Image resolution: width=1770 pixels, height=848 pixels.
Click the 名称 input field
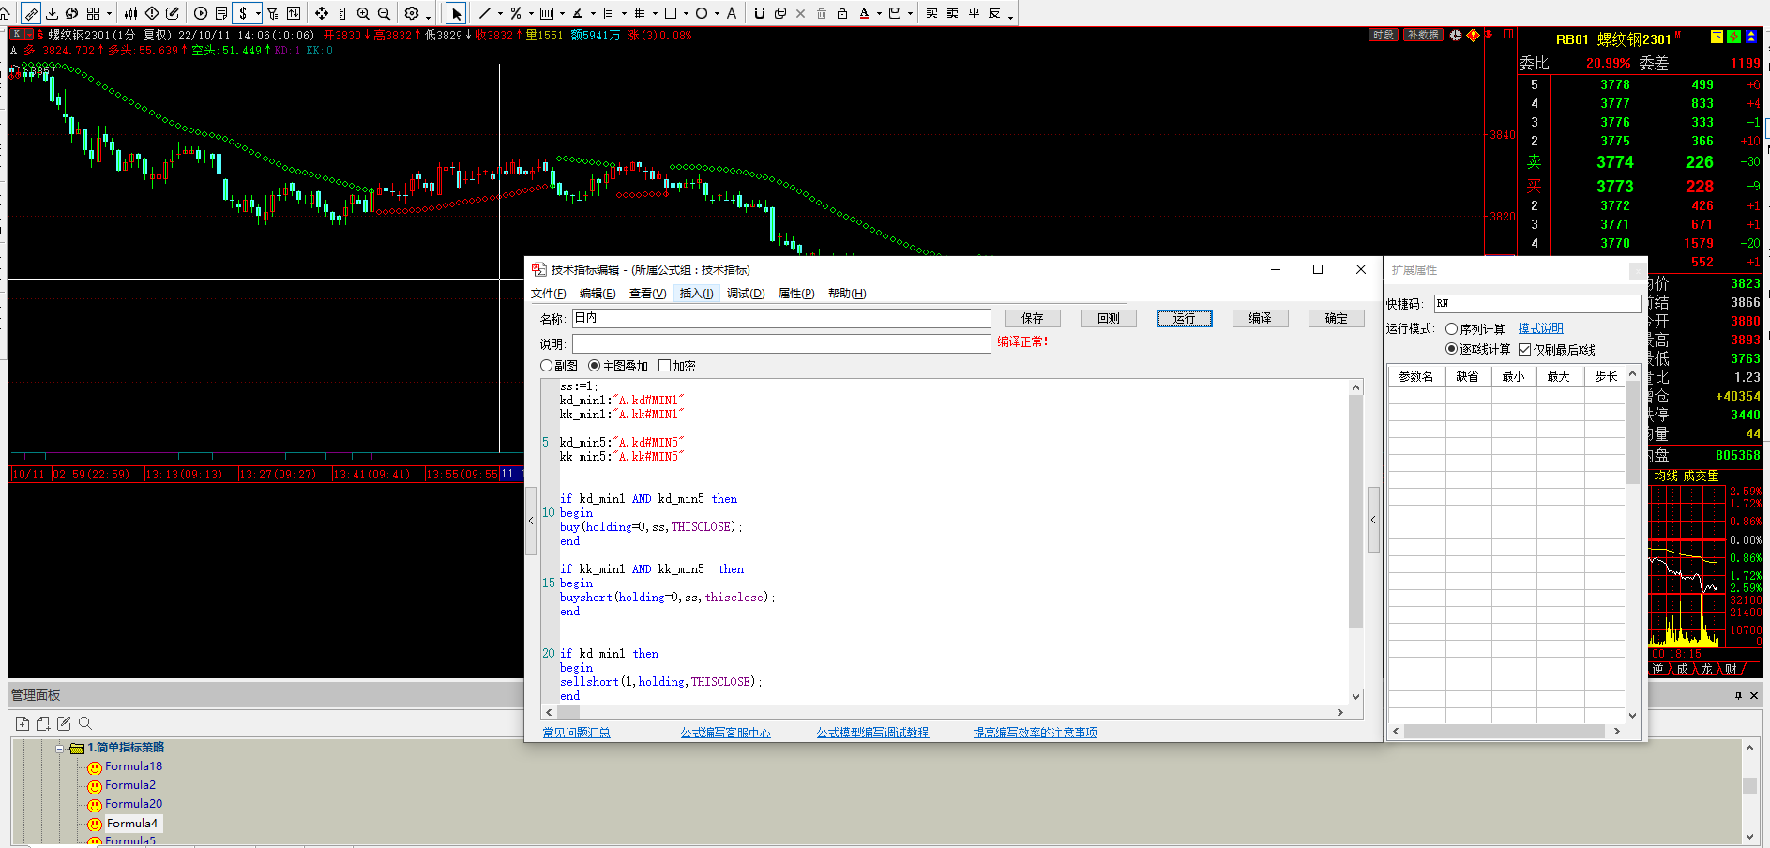tap(781, 319)
